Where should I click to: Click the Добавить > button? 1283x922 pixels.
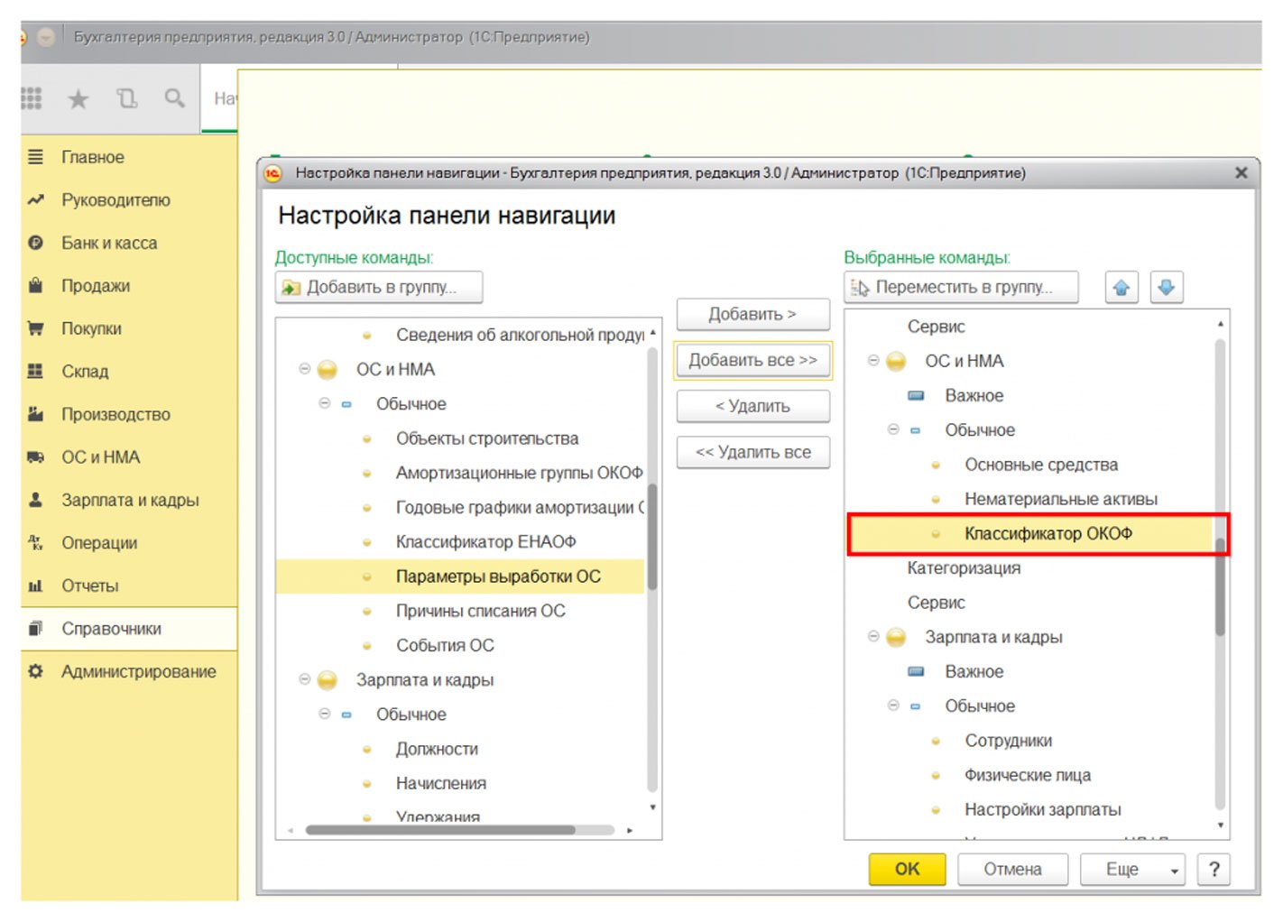pyautogui.click(x=752, y=314)
